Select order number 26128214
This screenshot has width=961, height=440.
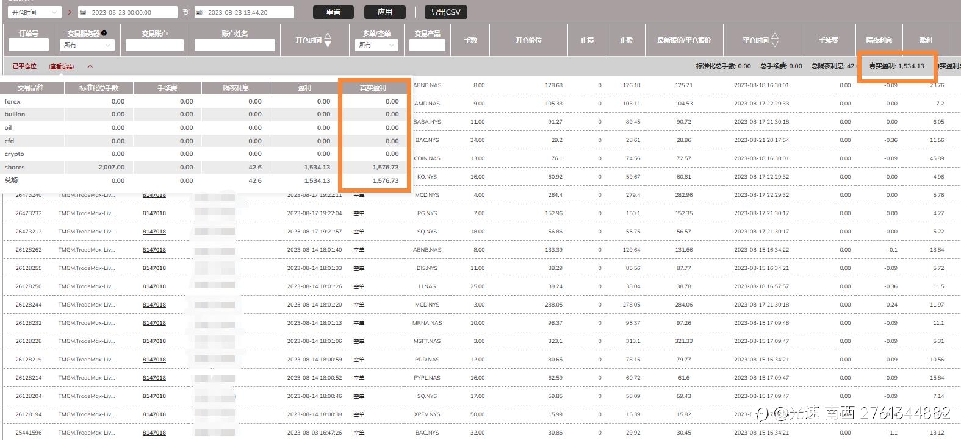[29, 378]
